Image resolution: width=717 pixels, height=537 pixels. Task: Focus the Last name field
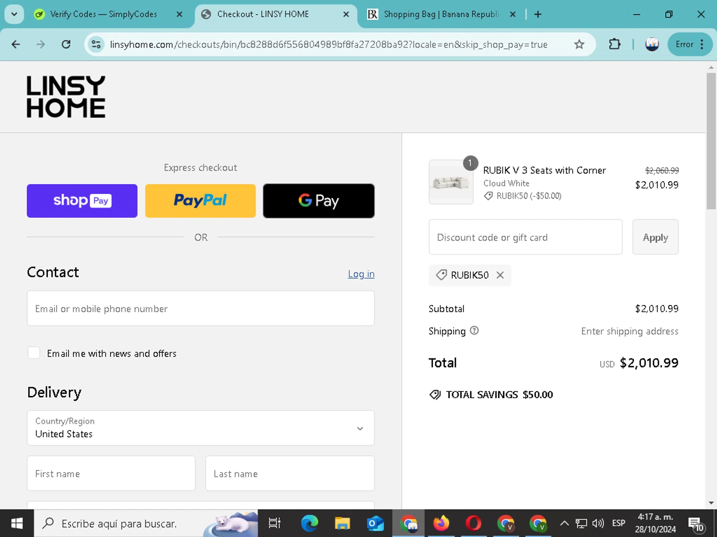click(290, 473)
